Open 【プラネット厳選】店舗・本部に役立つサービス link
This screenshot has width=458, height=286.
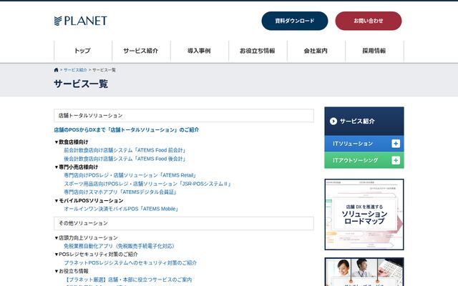click(x=128, y=280)
